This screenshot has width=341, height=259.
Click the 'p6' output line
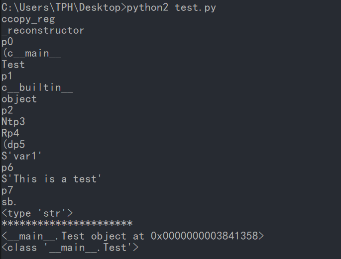(7, 167)
